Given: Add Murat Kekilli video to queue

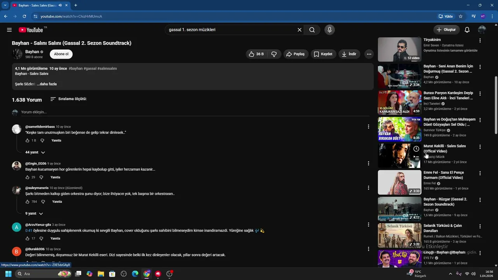Looking at the screenshot, I should point(416,158).
